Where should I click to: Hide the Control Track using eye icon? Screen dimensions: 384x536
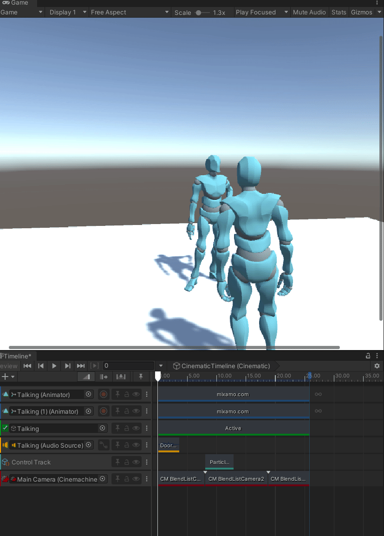click(x=136, y=463)
